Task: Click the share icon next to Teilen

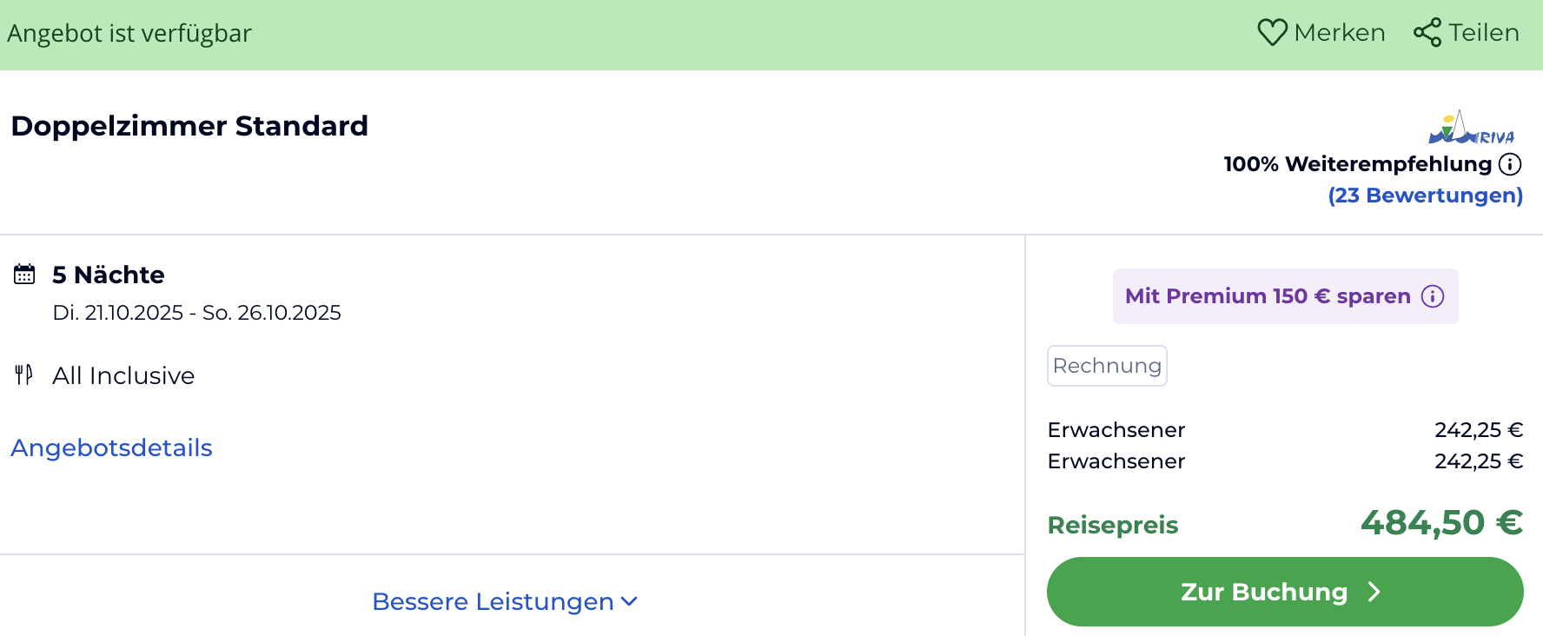Action: (x=1427, y=33)
